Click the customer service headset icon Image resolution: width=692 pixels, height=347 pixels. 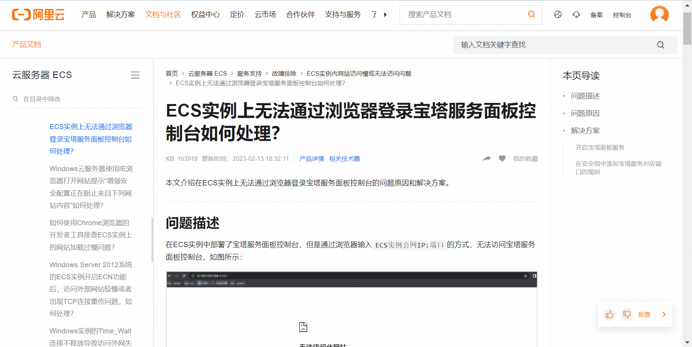click(x=576, y=14)
